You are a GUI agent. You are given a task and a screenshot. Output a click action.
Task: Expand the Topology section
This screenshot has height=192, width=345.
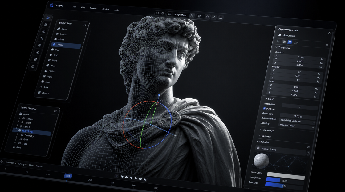(261, 130)
